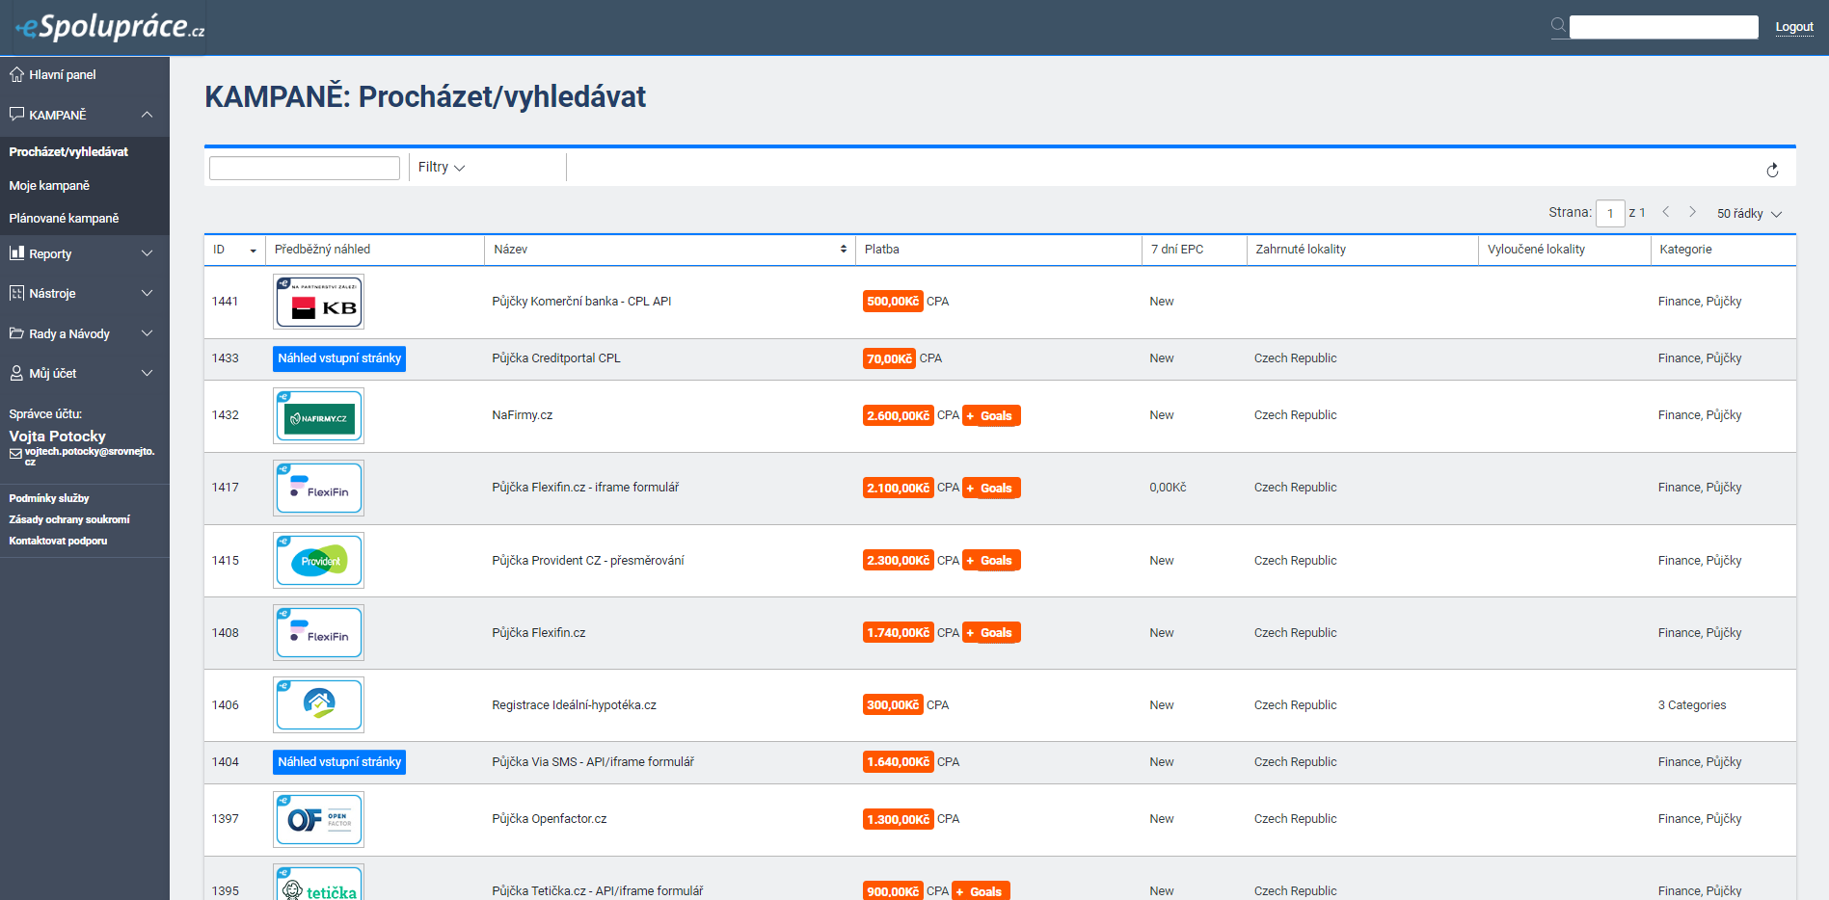Screen dimensions: 1829x900
Task: Open the Openfactor preview thumbnail
Action: coord(318,819)
